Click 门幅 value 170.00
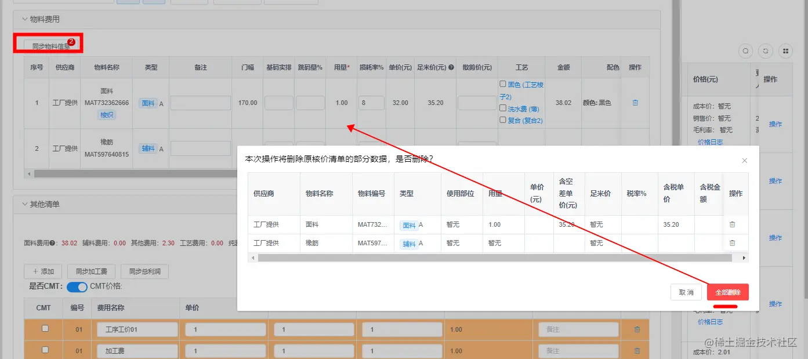Screen dimensions: 808x359 (x=248, y=103)
